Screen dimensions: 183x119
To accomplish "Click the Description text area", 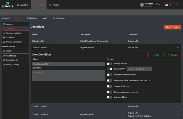I will pyautogui.click(x=68, y=75).
